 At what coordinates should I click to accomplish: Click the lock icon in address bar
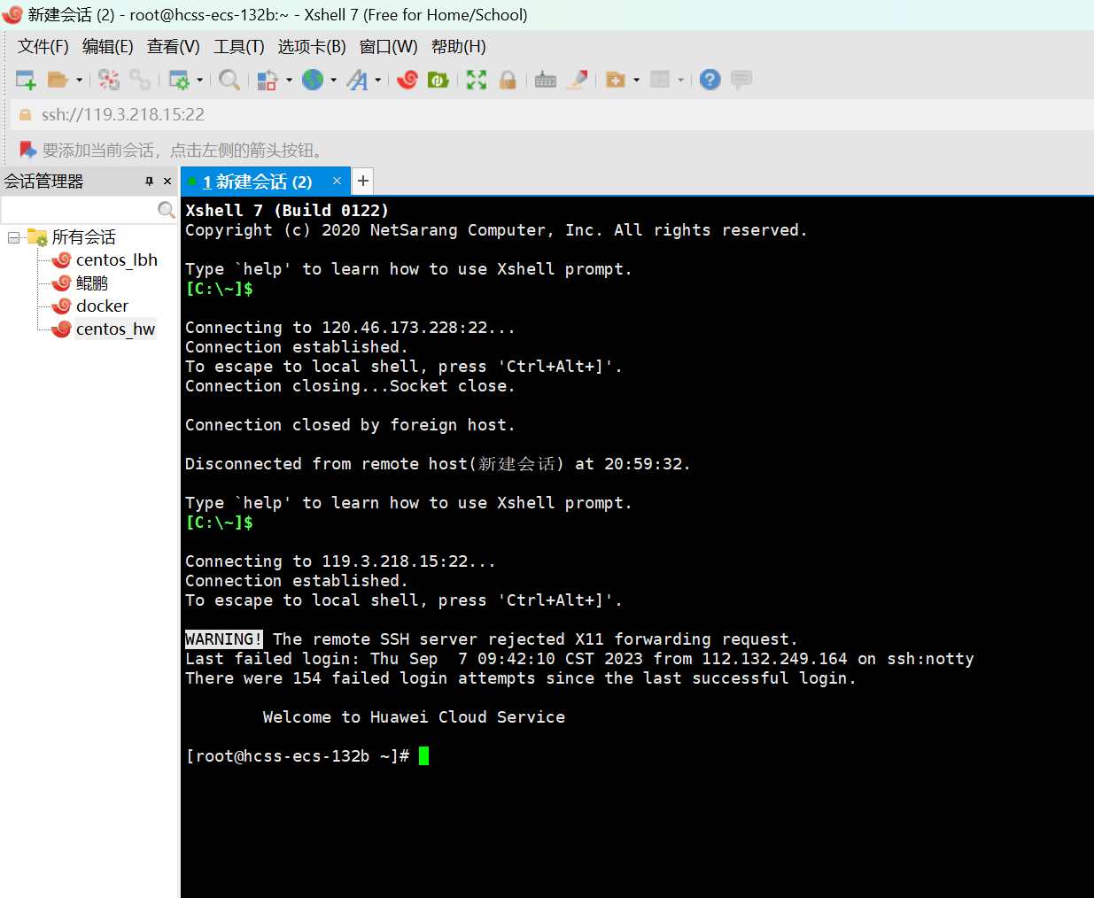(x=26, y=115)
